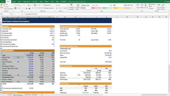170x96 pixels.
Task: Click the Insert Function fx icon
Action: pos(22,14)
